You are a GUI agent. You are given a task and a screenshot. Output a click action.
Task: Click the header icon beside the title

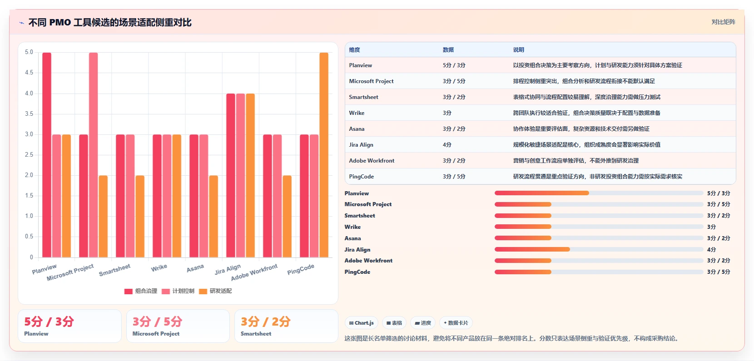point(21,23)
